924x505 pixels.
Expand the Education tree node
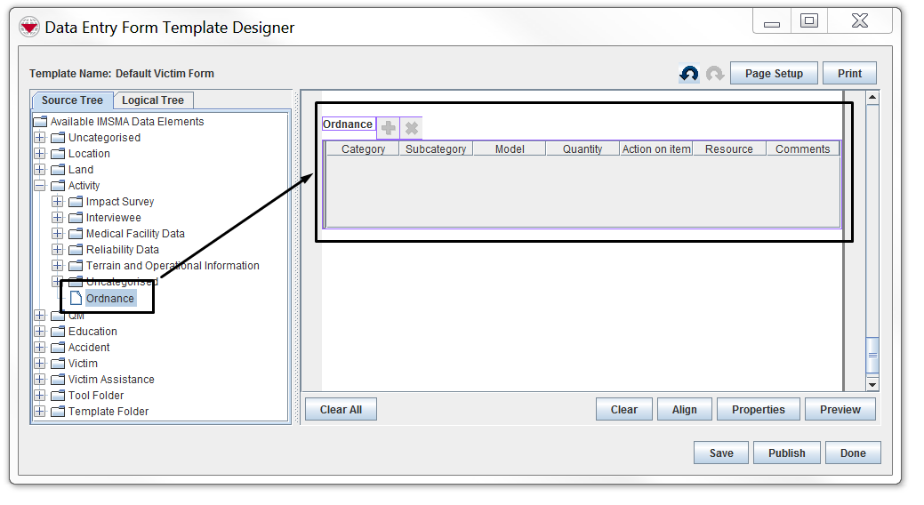(39, 332)
